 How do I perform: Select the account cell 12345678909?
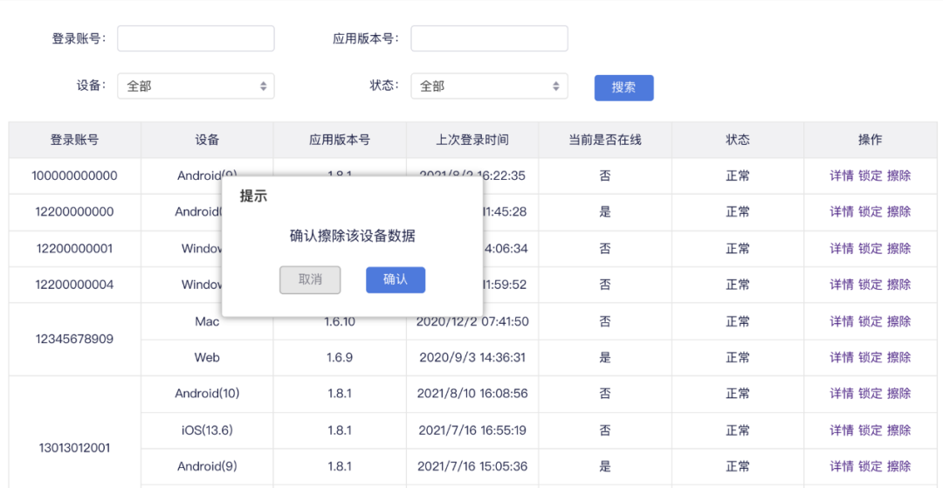[x=74, y=339]
